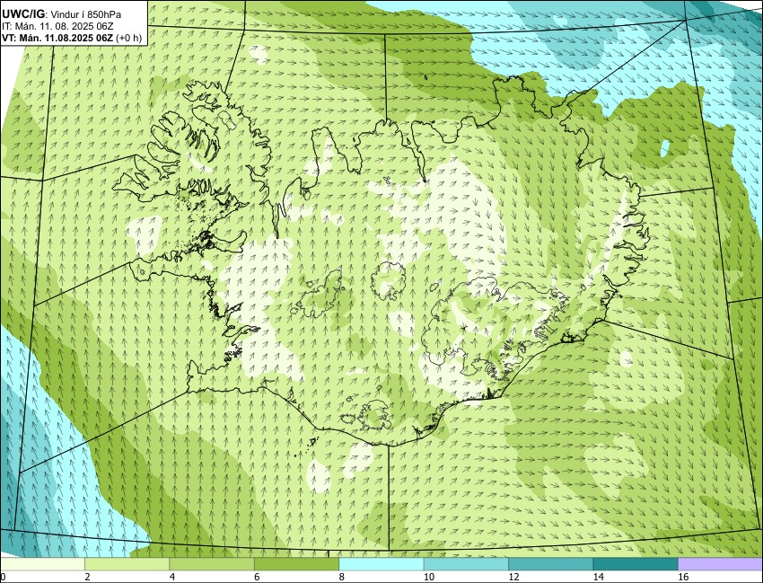Click the legend scale value "16"
Screen dimensions: 763x583
pyautogui.click(x=683, y=577)
